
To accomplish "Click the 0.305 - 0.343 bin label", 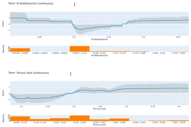I will [x=139, y=123].
